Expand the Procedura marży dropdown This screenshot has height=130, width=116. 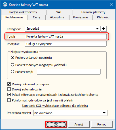click(104, 113)
